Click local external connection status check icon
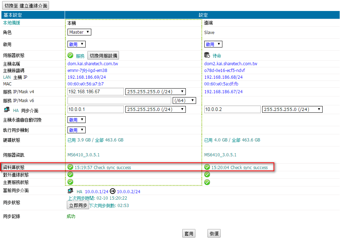The height and width of the screenshot is (240, 340). [x=70, y=174]
